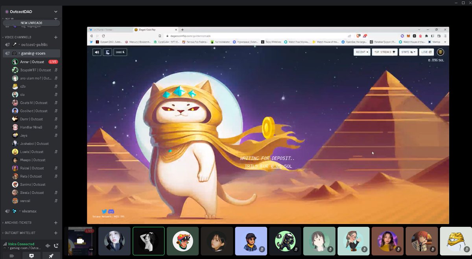Image resolution: width=472 pixels, height=259 pixels.
Task: Select user Handler NineS
Action: (x=35, y=127)
